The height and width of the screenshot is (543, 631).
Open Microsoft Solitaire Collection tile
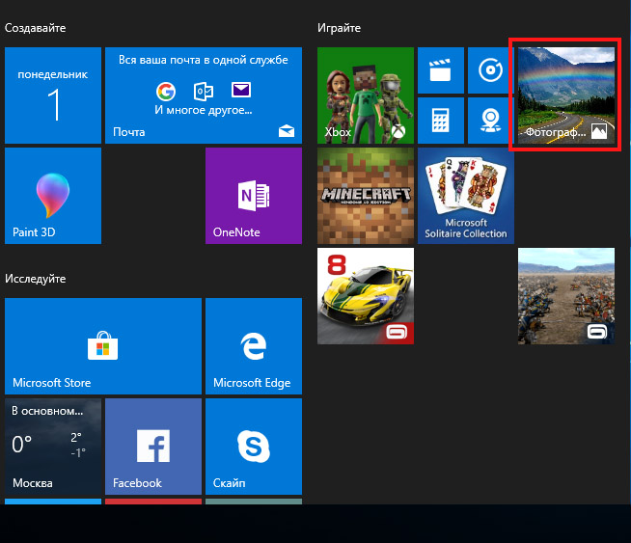(x=466, y=196)
